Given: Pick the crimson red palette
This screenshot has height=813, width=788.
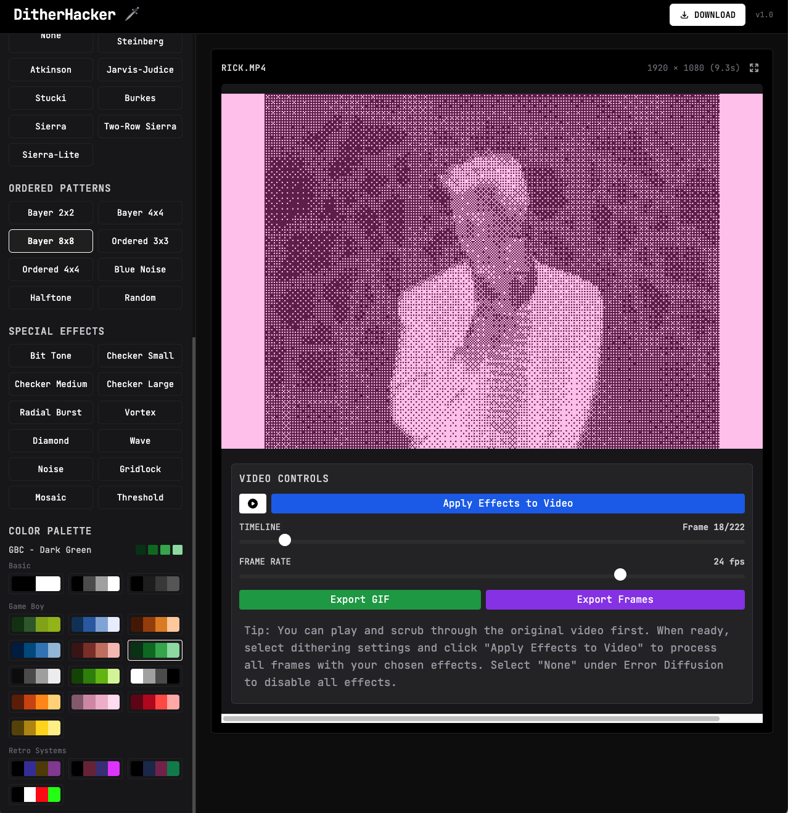Looking at the screenshot, I should click(x=155, y=702).
